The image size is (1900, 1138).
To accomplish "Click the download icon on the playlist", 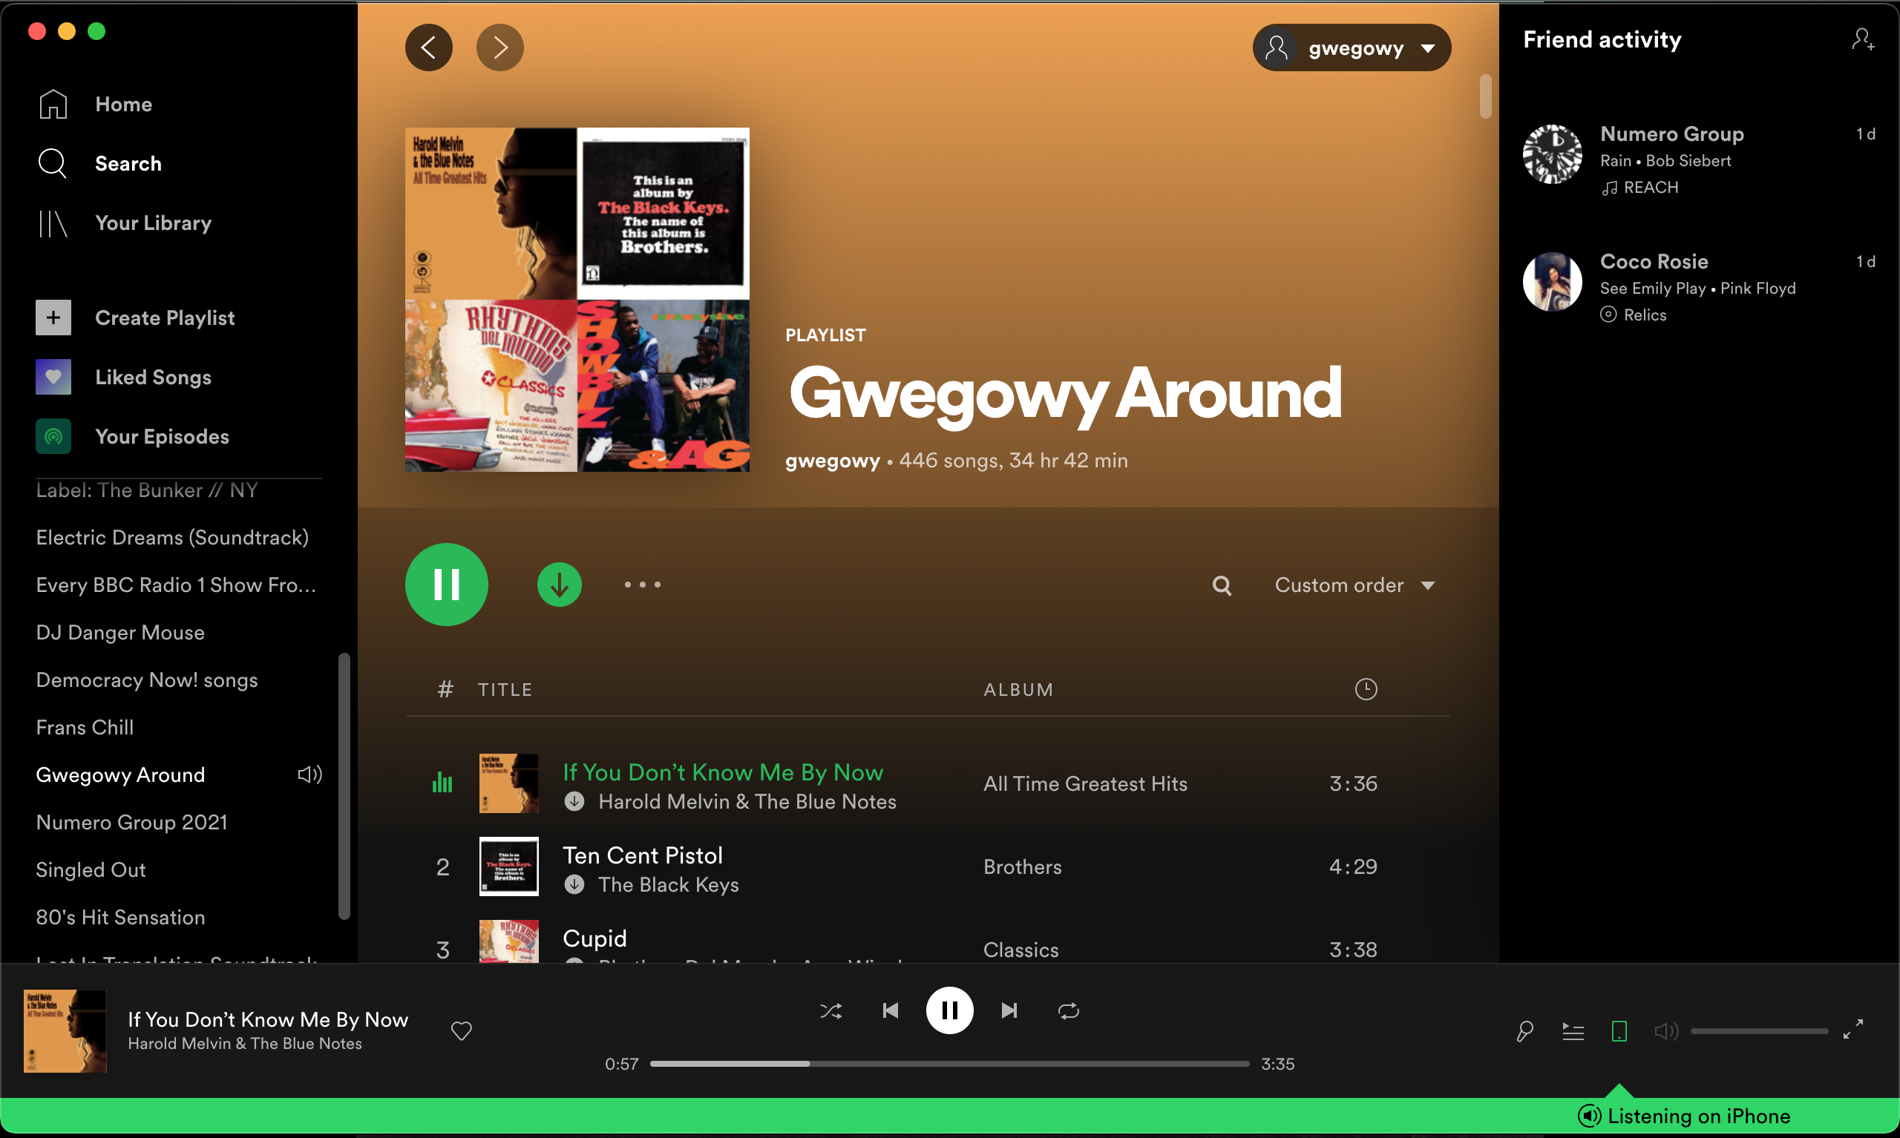I will click(x=560, y=584).
